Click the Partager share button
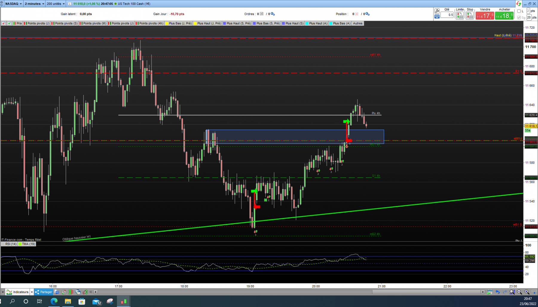538x307 pixels. (x=44, y=292)
